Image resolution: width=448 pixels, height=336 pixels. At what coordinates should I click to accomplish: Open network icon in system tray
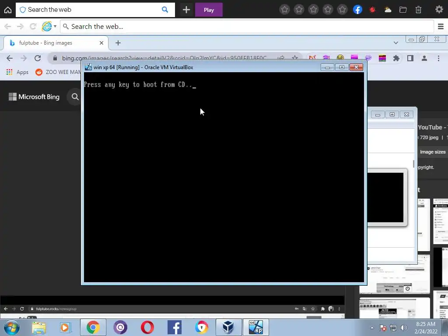click(x=393, y=328)
